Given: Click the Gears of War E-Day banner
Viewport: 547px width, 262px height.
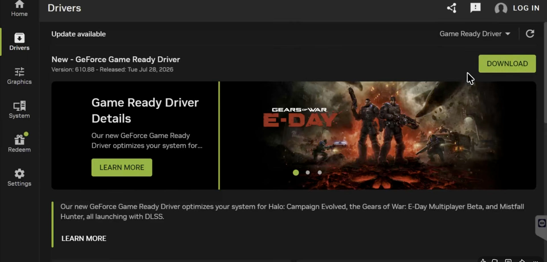Looking at the screenshot, I should tap(378, 136).
